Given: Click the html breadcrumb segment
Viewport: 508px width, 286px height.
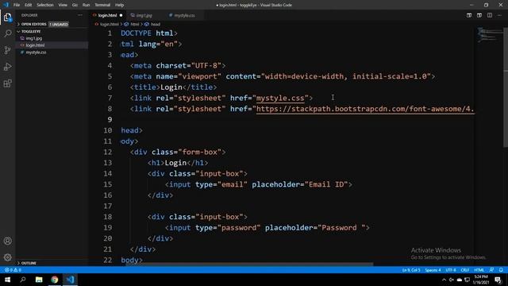Looking at the screenshot, I should [134, 25].
